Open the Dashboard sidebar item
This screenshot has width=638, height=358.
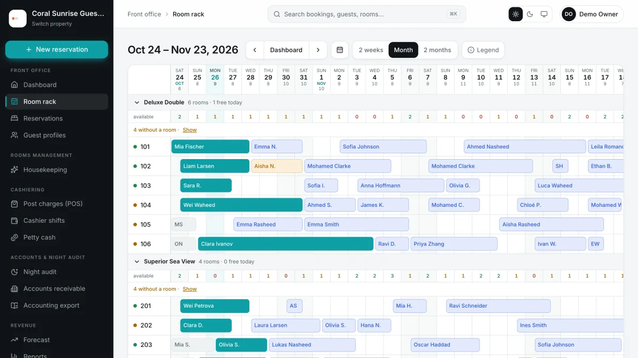56,85
